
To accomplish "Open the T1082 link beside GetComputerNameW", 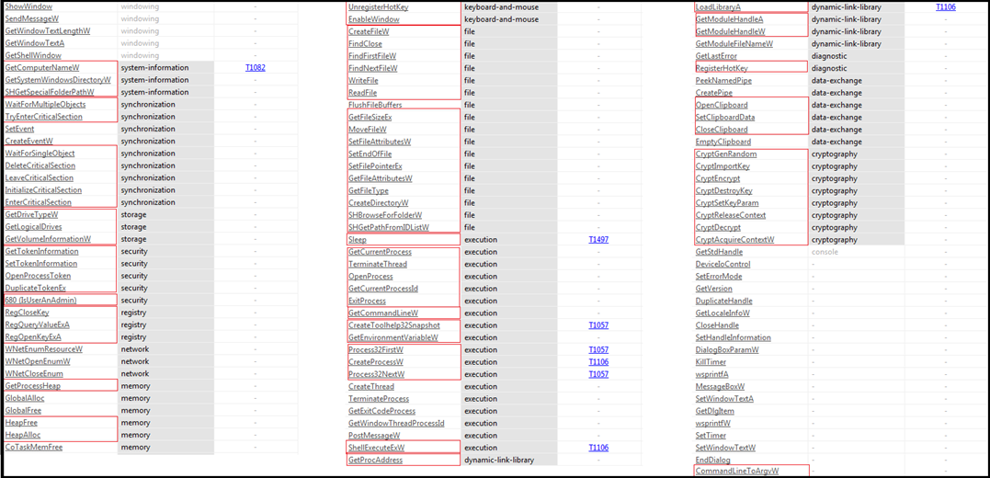I will coord(255,68).
